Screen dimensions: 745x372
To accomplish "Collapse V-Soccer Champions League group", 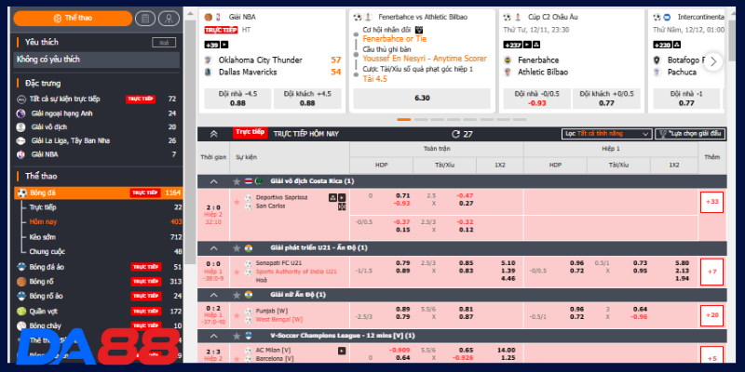I will tap(214, 336).
